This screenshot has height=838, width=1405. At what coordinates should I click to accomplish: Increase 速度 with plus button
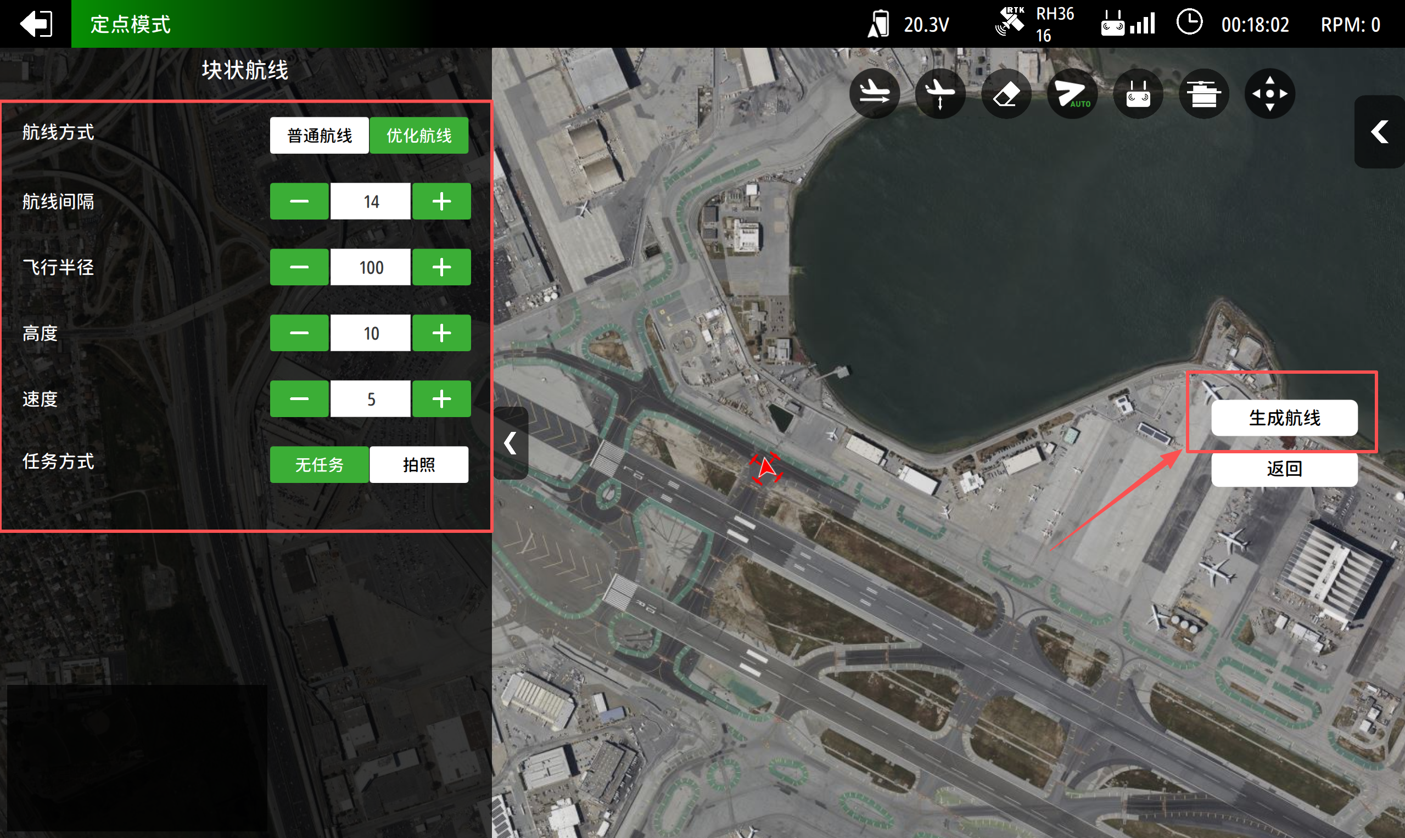tap(441, 398)
